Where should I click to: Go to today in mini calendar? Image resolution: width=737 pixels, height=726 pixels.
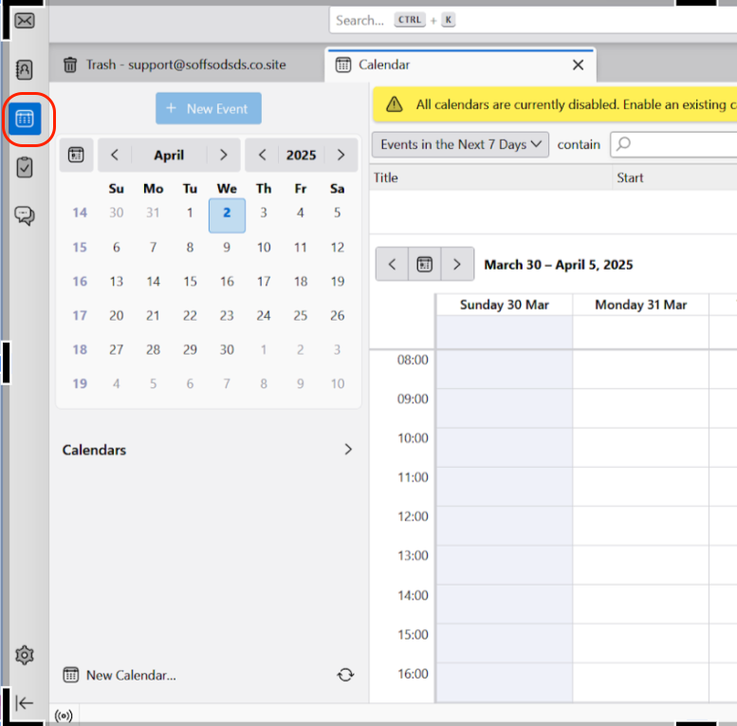click(x=76, y=155)
